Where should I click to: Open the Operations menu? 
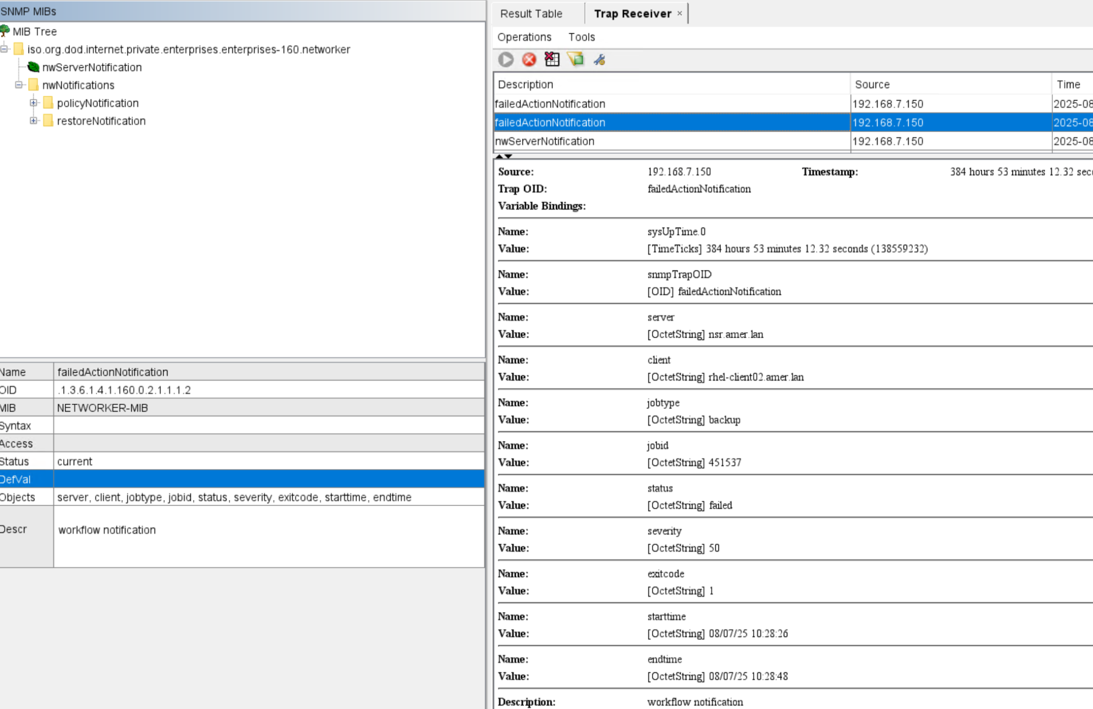coord(524,37)
